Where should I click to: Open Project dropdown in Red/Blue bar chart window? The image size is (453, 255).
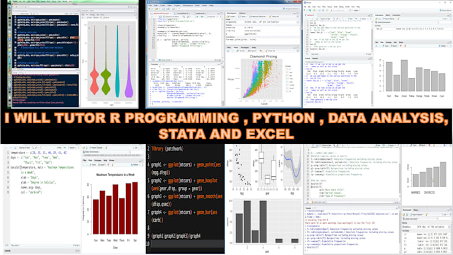click(x=446, y=11)
